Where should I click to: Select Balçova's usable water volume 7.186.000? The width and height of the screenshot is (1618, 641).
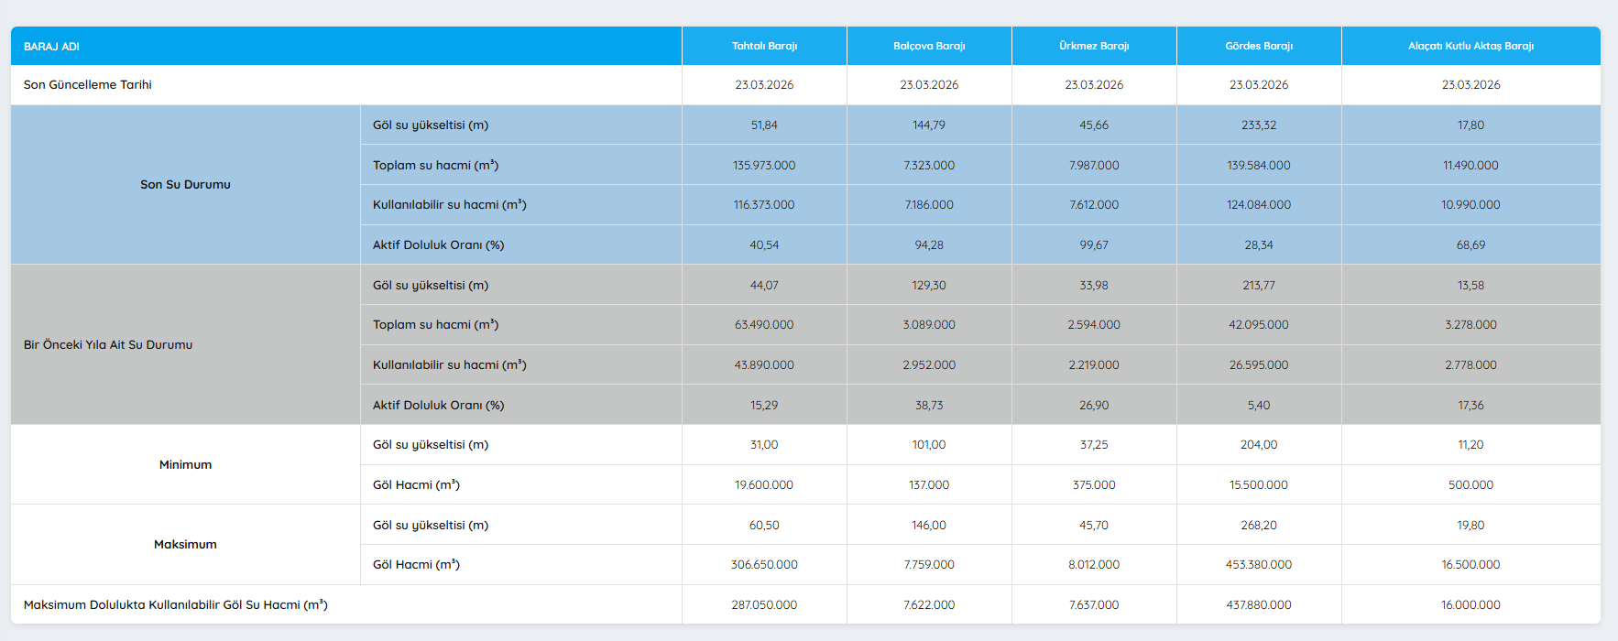(x=929, y=205)
